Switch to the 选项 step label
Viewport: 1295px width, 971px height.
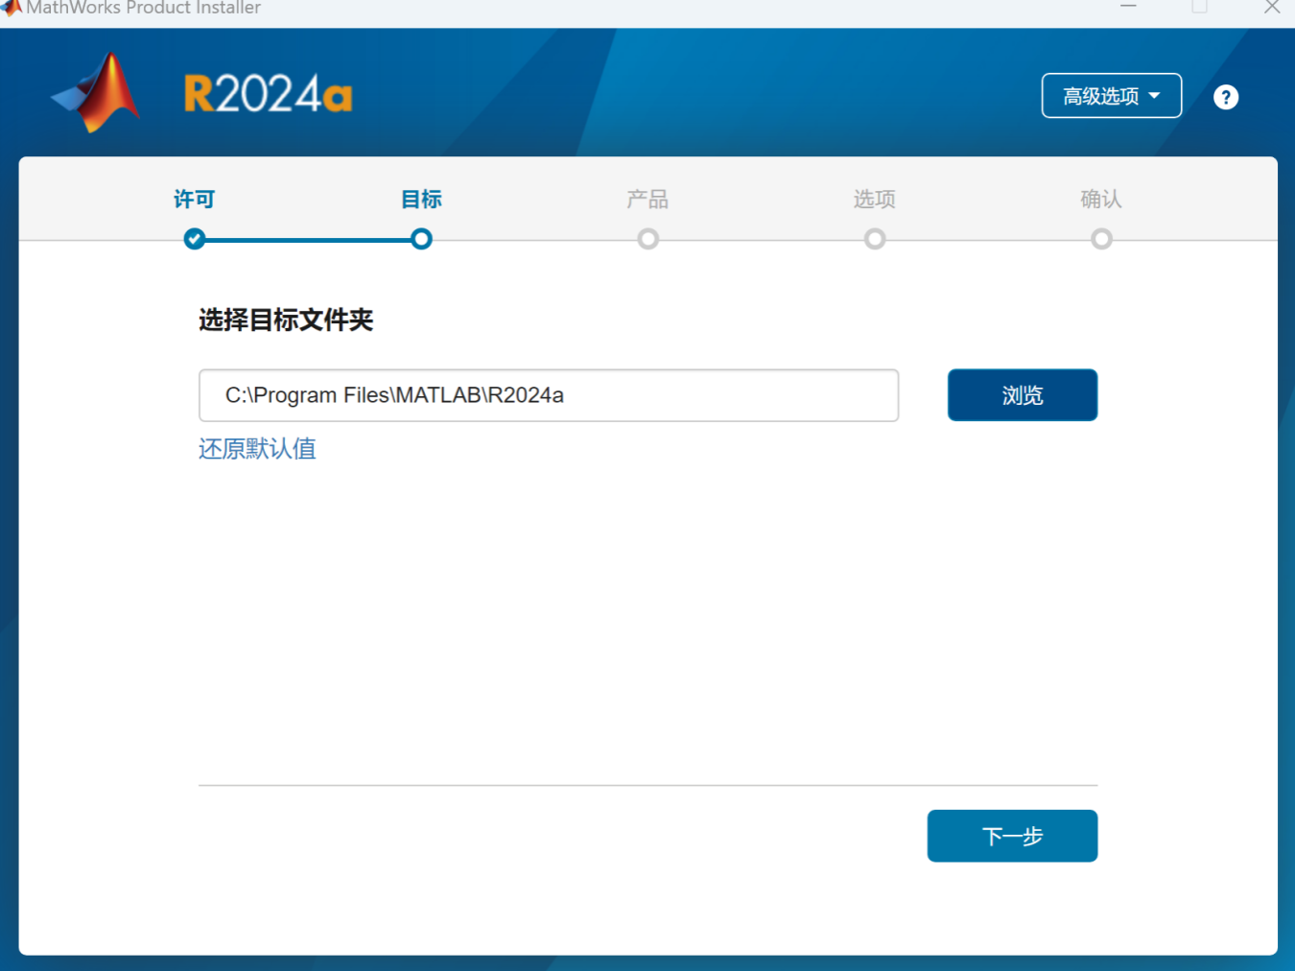pyautogui.click(x=875, y=200)
